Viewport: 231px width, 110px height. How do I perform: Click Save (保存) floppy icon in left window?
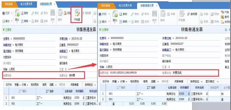(53, 13)
